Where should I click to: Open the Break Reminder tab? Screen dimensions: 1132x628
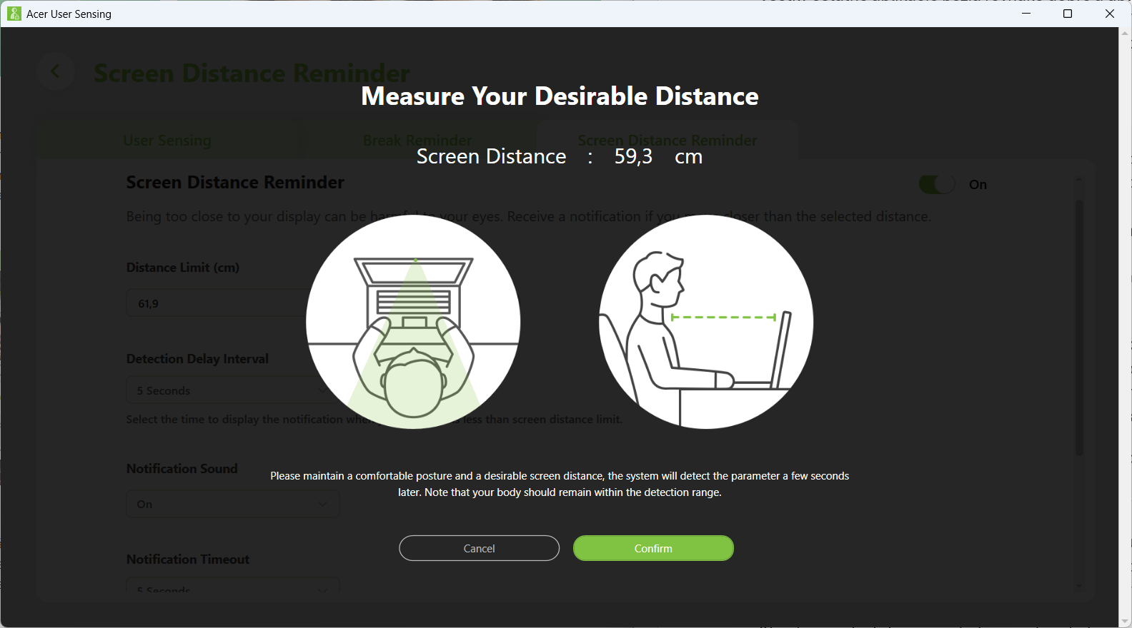417,140
